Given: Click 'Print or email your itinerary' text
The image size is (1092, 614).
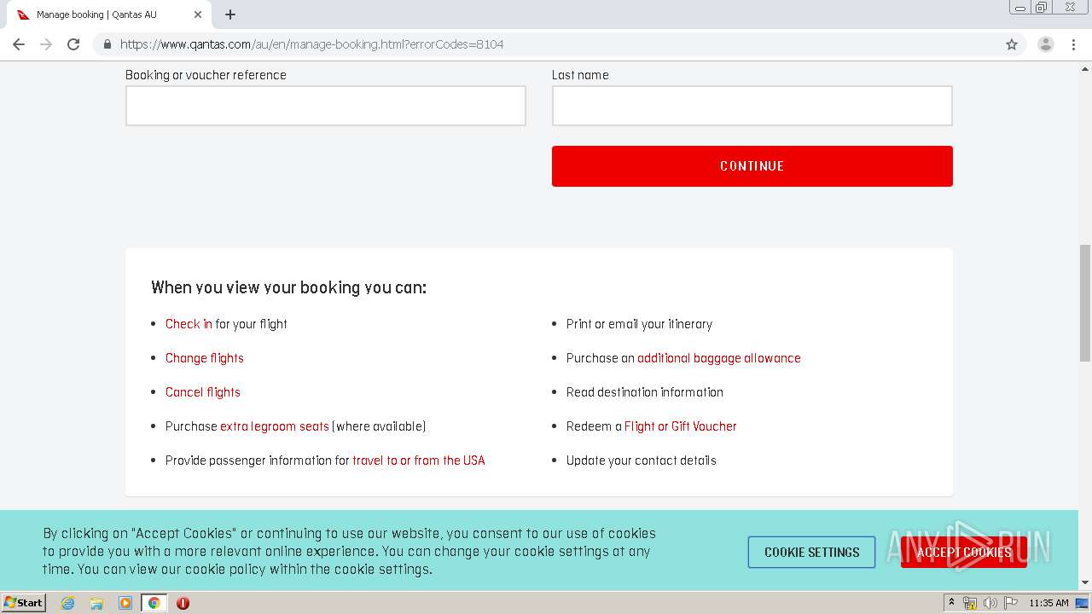Looking at the screenshot, I should 639,324.
